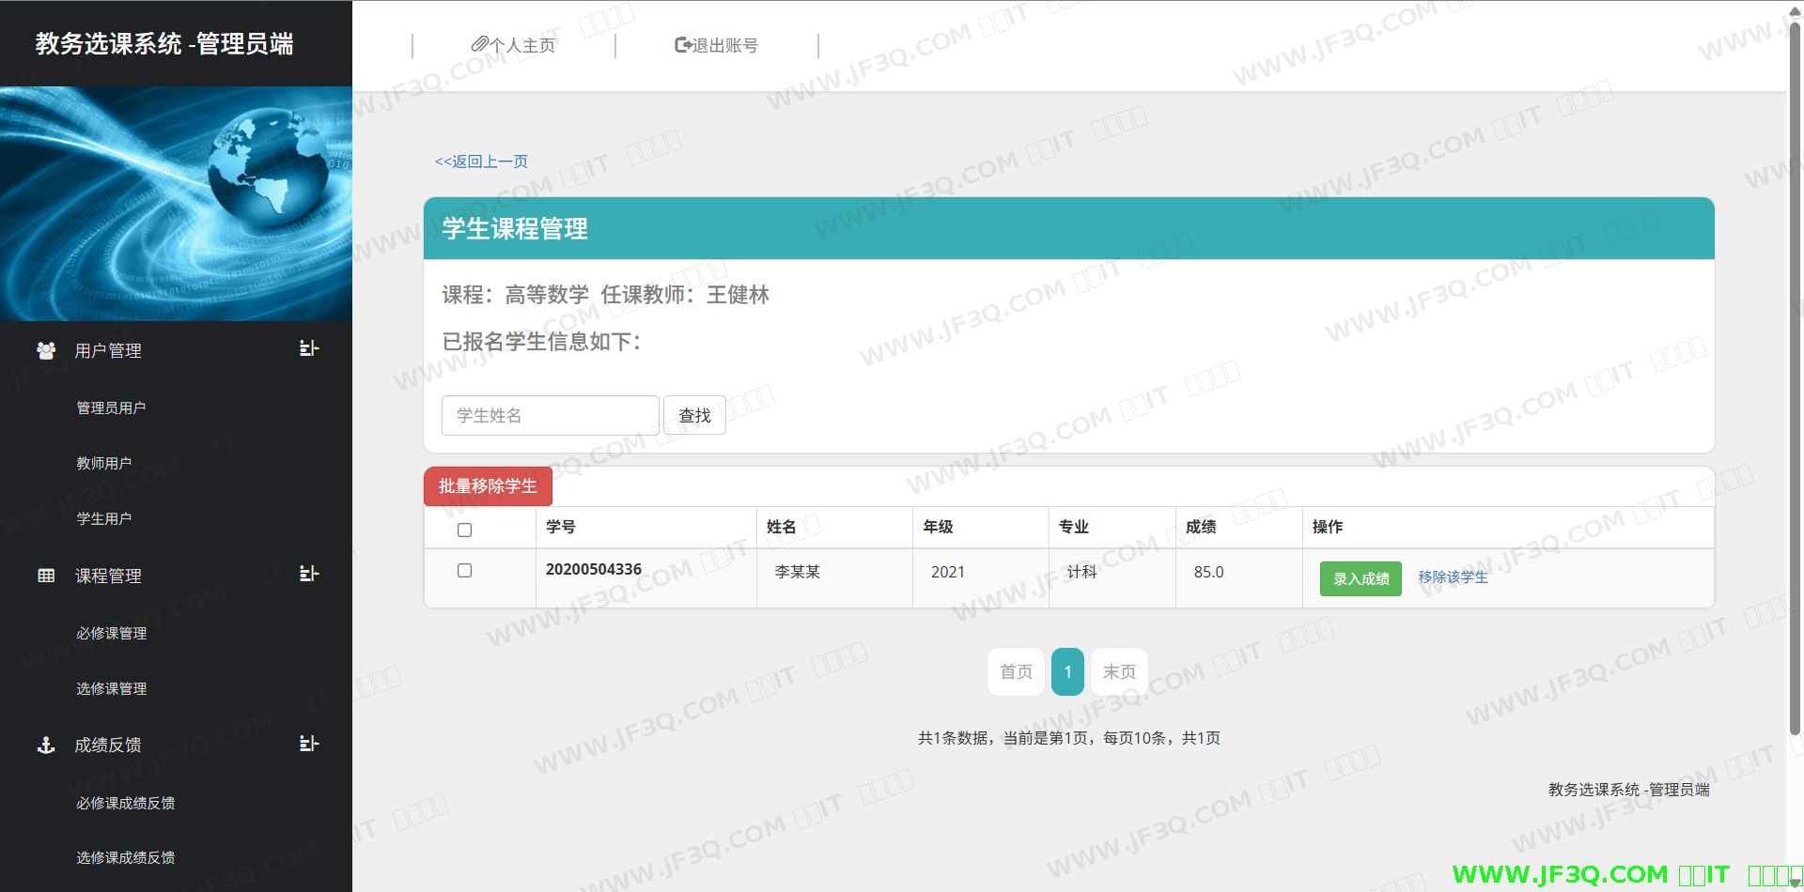Click the anchor icon beside 成绩反馈

pos(45,745)
